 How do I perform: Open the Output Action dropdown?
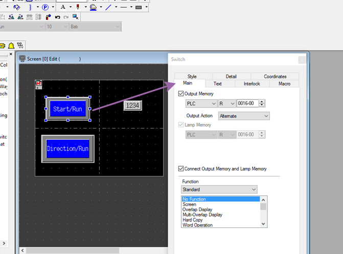coord(243,116)
